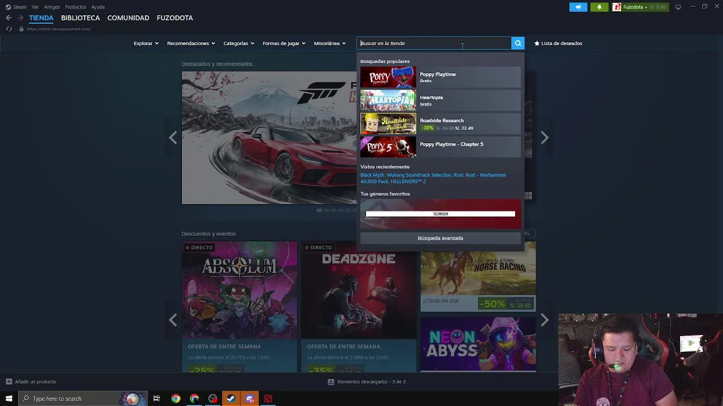Switch to the BIBLIOTECA tab
The image size is (723, 406).
pos(80,18)
